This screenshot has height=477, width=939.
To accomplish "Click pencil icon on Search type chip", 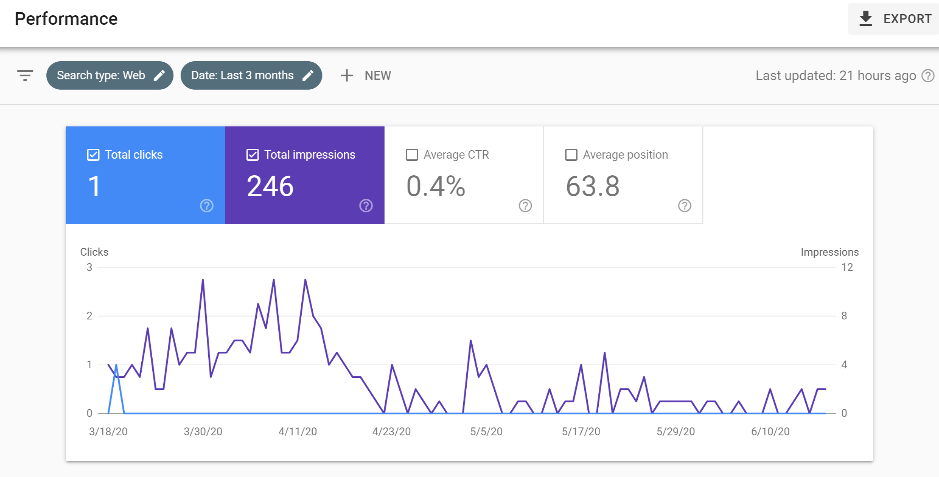I will point(159,75).
